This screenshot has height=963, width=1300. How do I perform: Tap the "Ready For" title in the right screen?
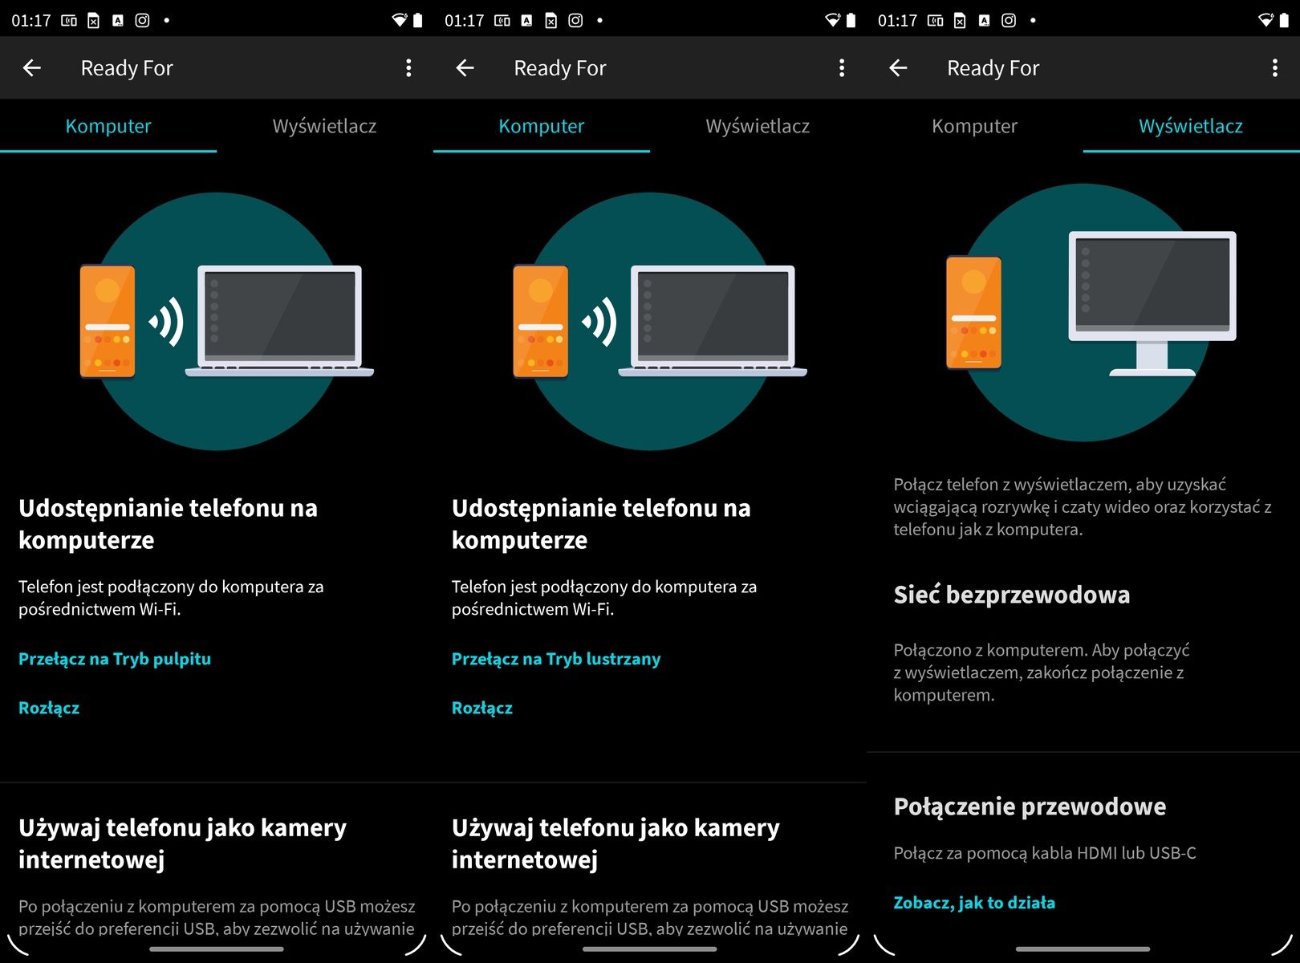[x=993, y=68]
